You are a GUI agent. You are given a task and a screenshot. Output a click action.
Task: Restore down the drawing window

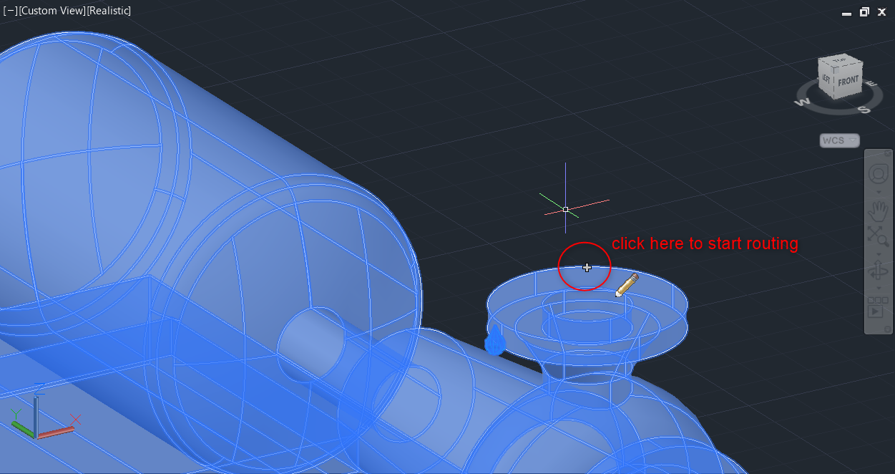click(864, 11)
